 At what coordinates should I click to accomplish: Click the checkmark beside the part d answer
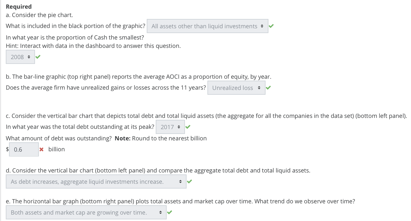189,181
